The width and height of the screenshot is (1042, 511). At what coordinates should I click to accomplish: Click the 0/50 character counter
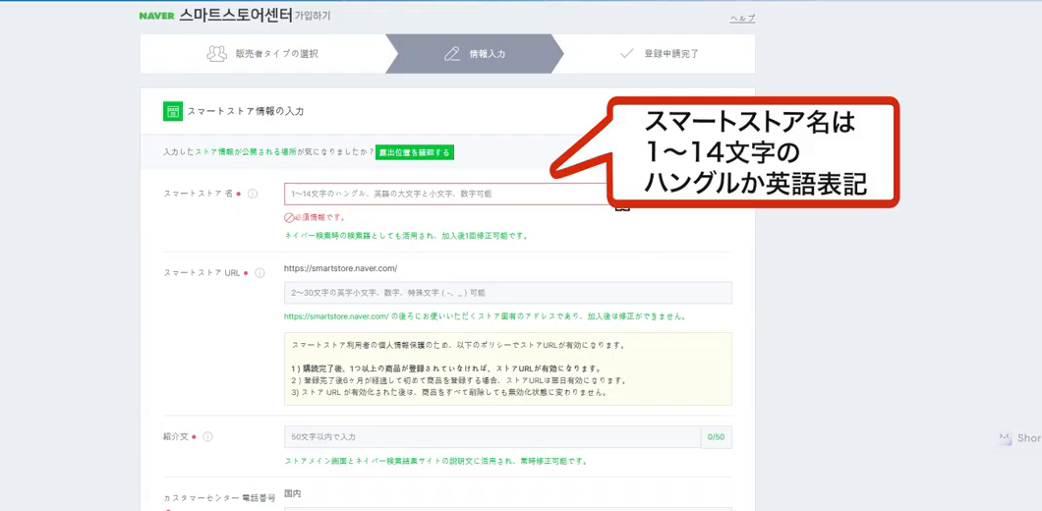(x=717, y=437)
